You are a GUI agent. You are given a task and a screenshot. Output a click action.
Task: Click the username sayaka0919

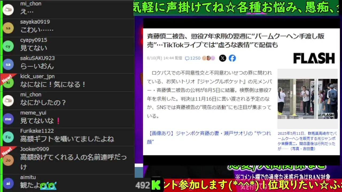tap(35, 22)
